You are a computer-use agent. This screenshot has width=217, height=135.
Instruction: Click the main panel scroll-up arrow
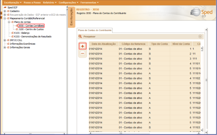pos(206,30)
